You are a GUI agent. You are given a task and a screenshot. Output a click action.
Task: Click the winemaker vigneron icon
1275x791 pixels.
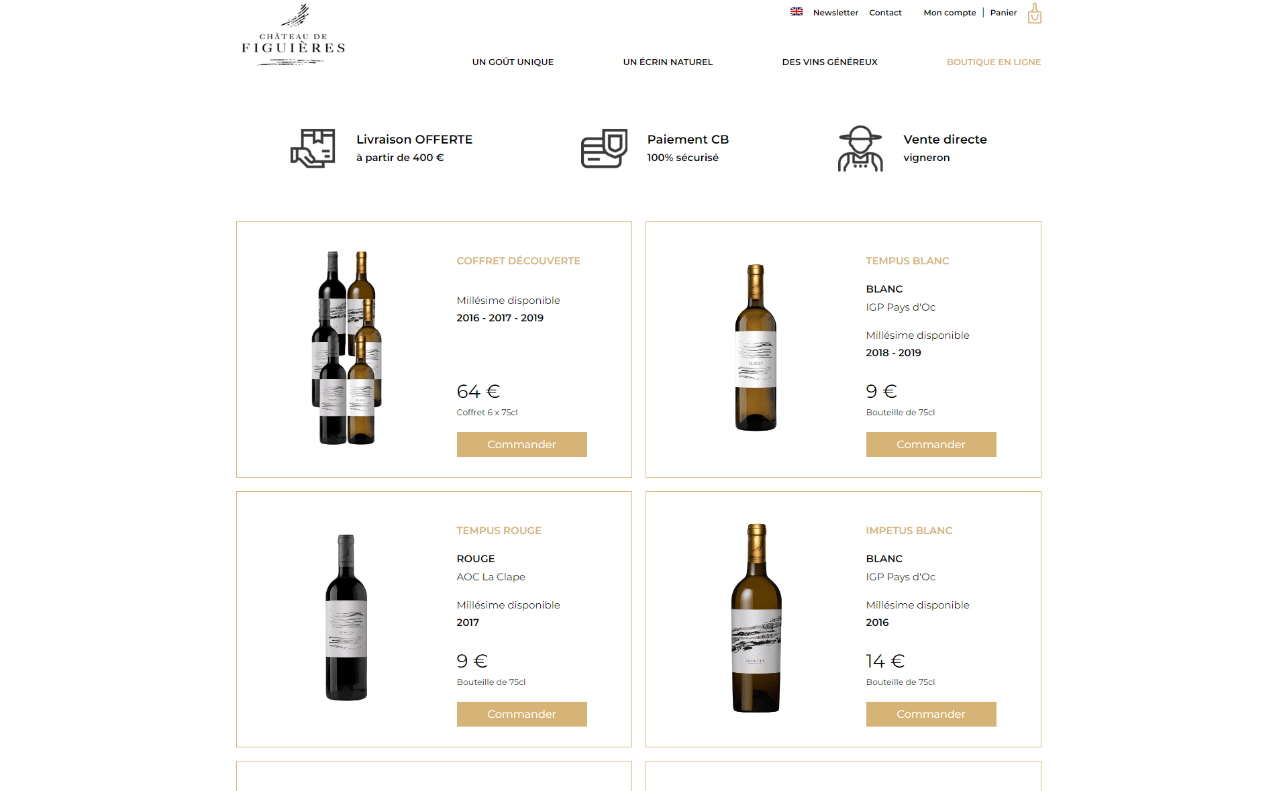click(860, 148)
